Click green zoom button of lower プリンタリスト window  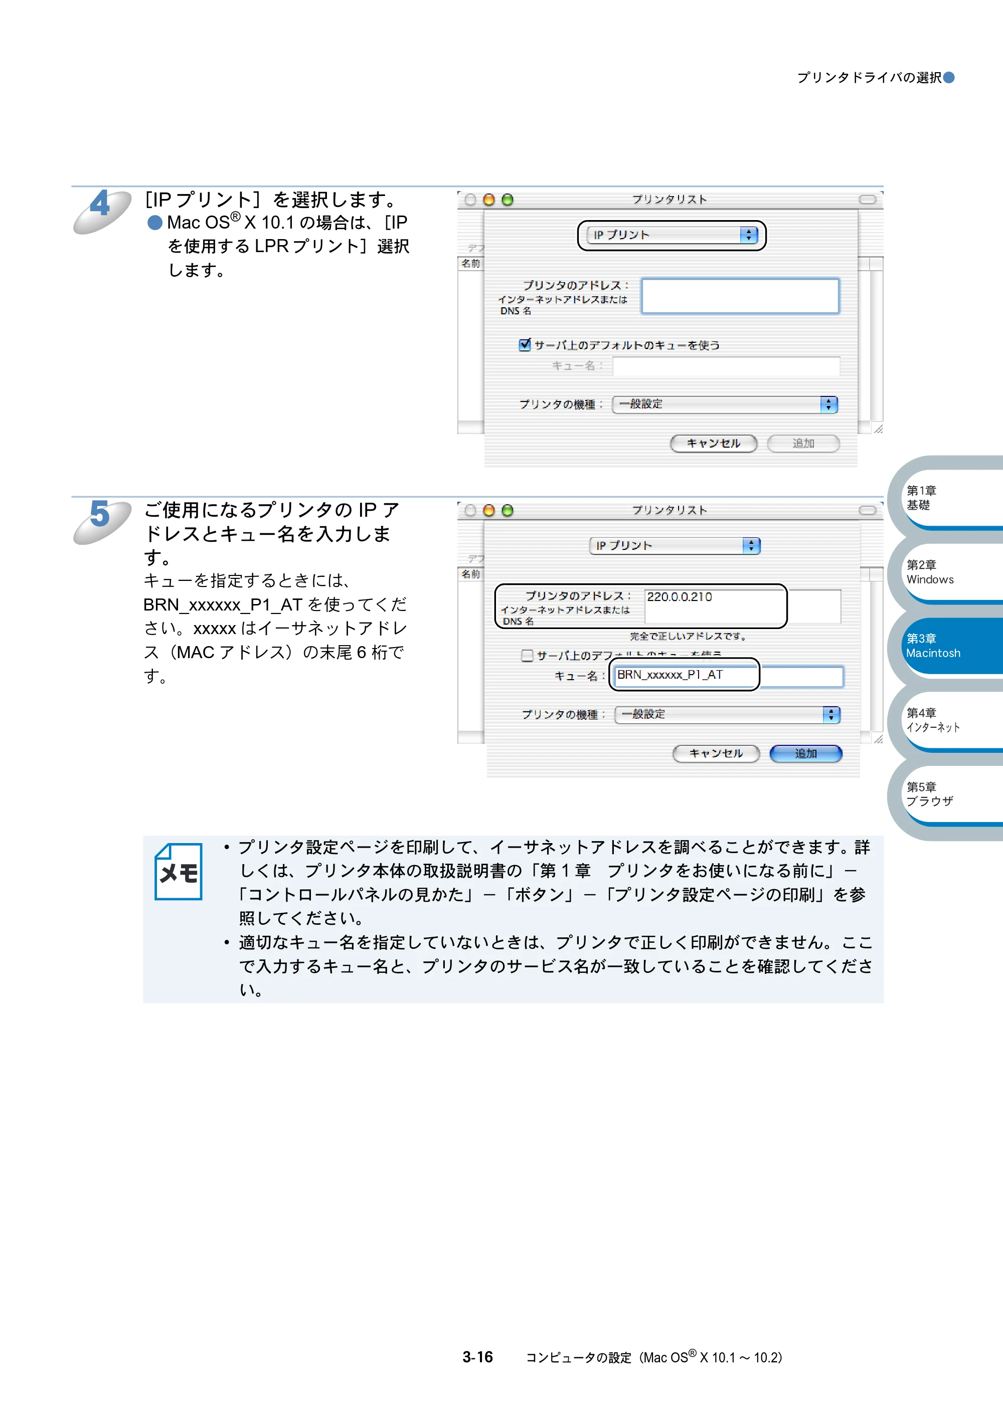point(507,510)
